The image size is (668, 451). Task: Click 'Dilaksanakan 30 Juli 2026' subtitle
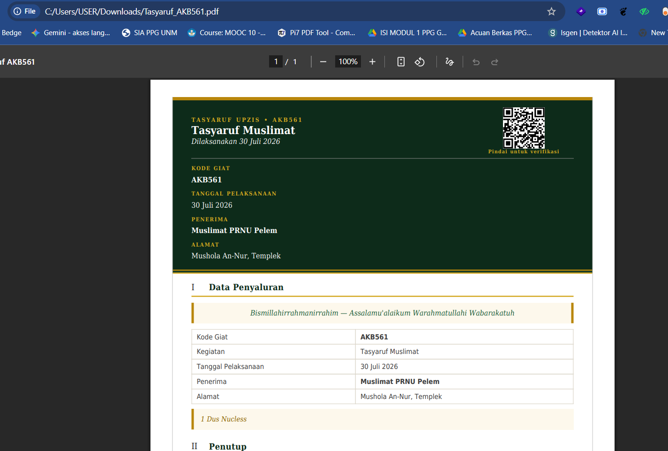point(236,142)
